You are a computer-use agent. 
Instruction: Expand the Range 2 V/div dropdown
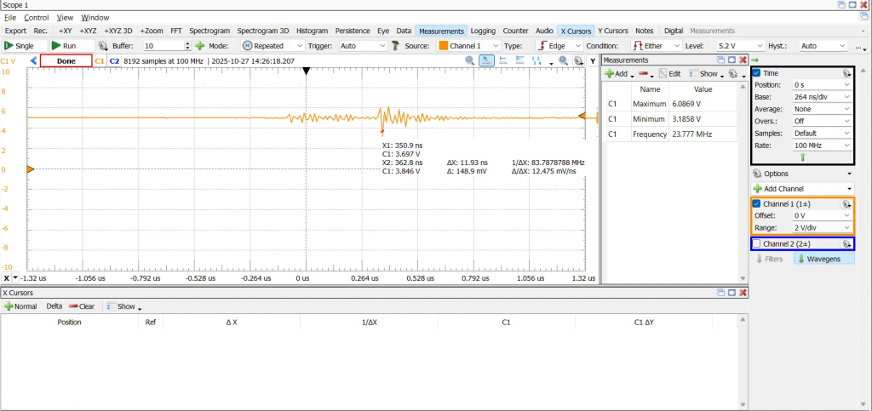pos(821,228)
